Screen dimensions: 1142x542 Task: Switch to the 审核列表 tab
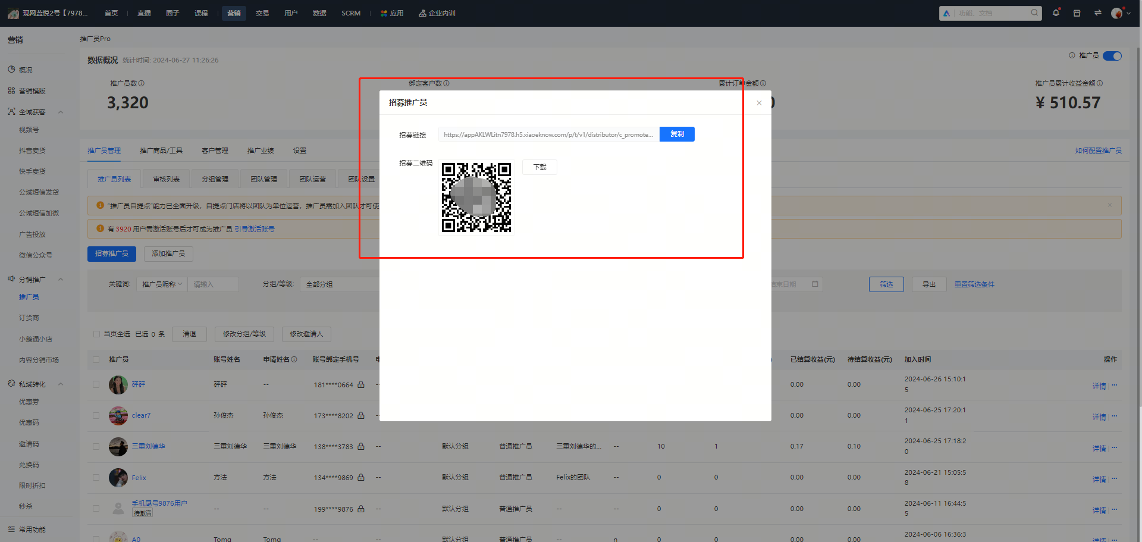(x=167, y=179)
